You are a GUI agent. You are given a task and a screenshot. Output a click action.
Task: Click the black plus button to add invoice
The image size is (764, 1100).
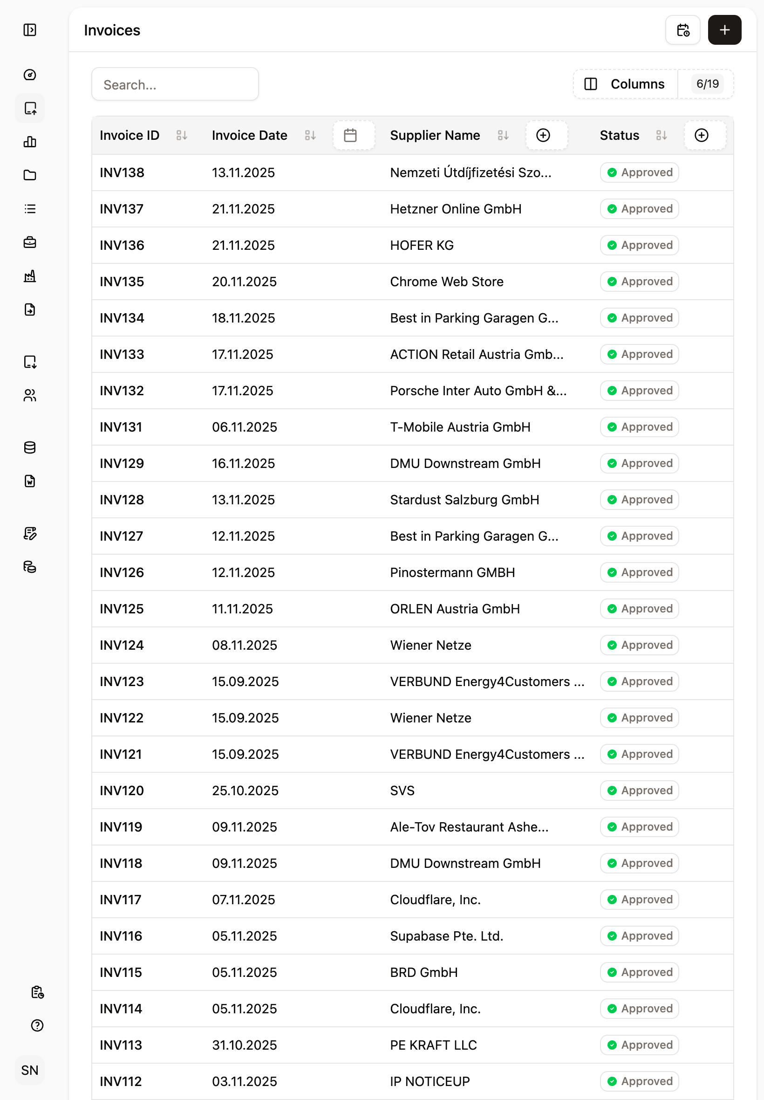[724, 30]
